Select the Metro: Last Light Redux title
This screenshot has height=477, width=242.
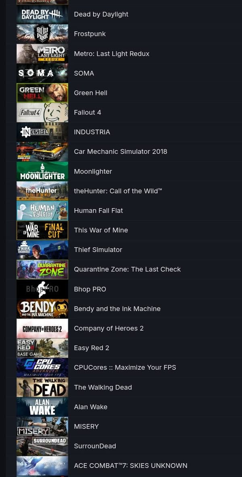point(111,53)
